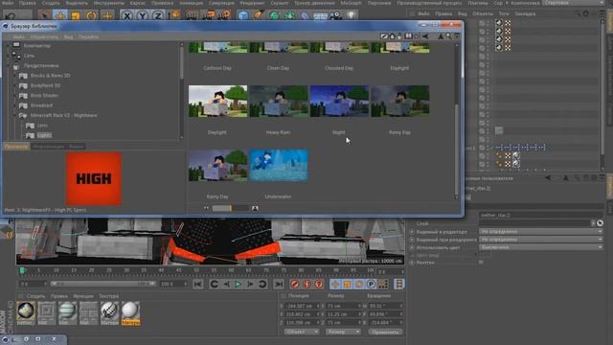Expand the Broadcast folder
The image size is (613, 345).
pyautogui.click(x=15, y=105)
